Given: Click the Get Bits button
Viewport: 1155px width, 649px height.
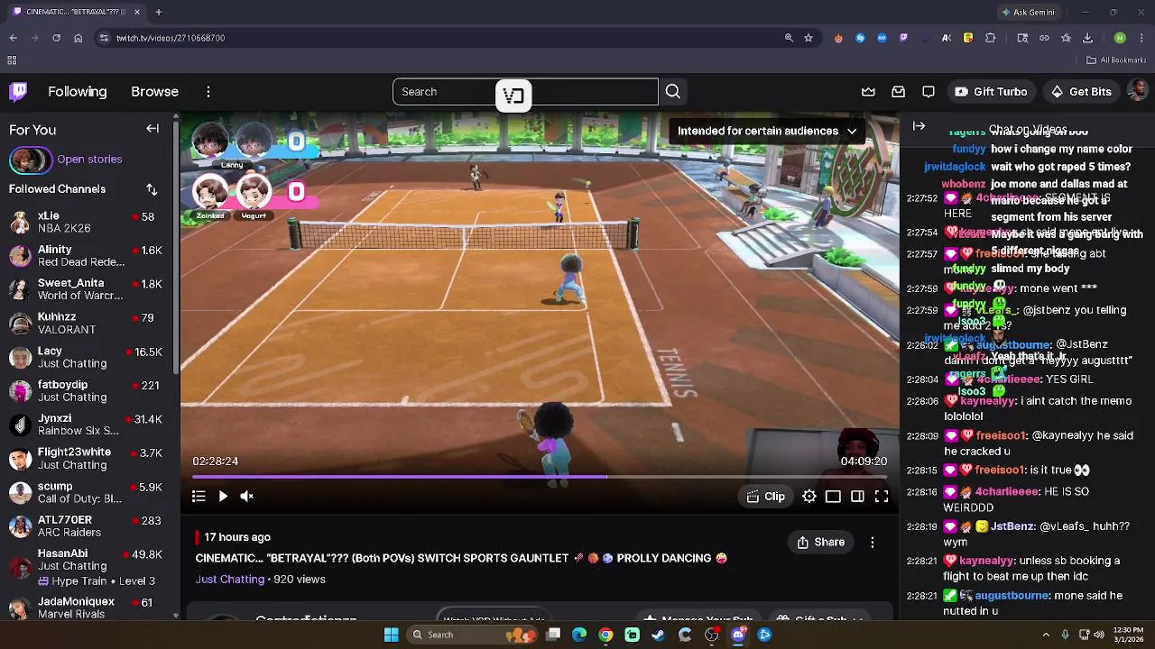Looking at the screenshot, I should [1081, 92].
